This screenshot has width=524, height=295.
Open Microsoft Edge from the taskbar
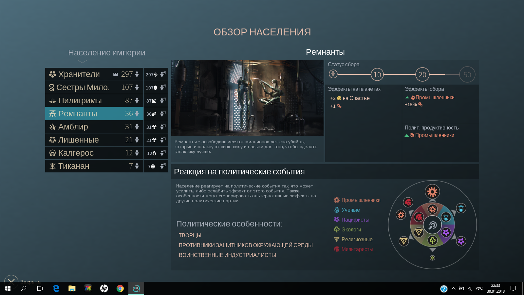(56, 288)
